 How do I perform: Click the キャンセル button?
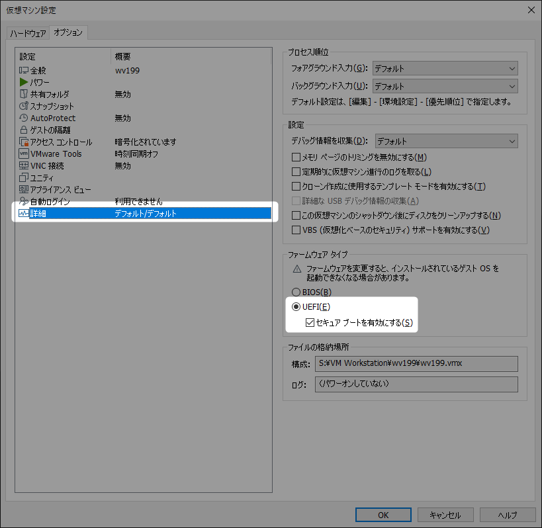[445, 515]
